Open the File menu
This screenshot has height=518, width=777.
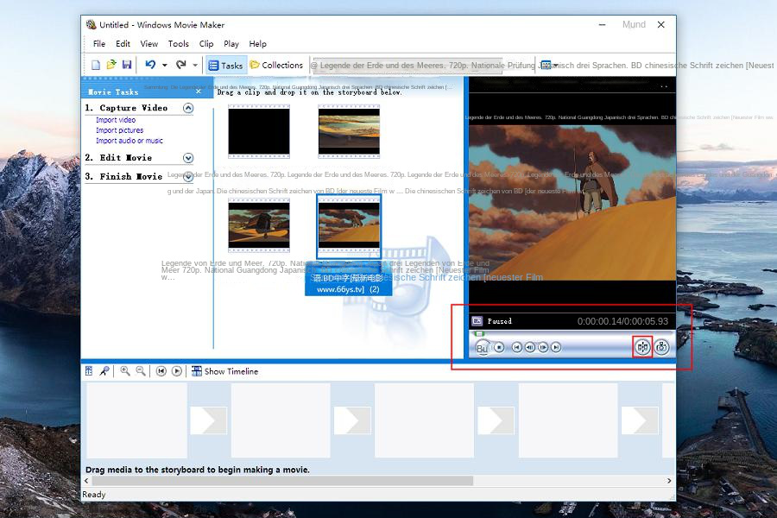[99, 44]
